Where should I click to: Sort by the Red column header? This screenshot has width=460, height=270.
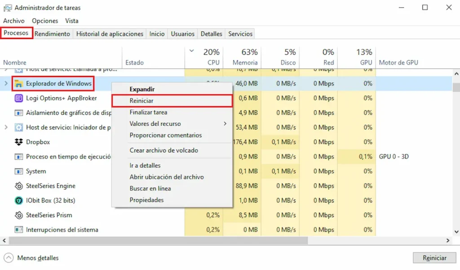click(x=318, y=58)
